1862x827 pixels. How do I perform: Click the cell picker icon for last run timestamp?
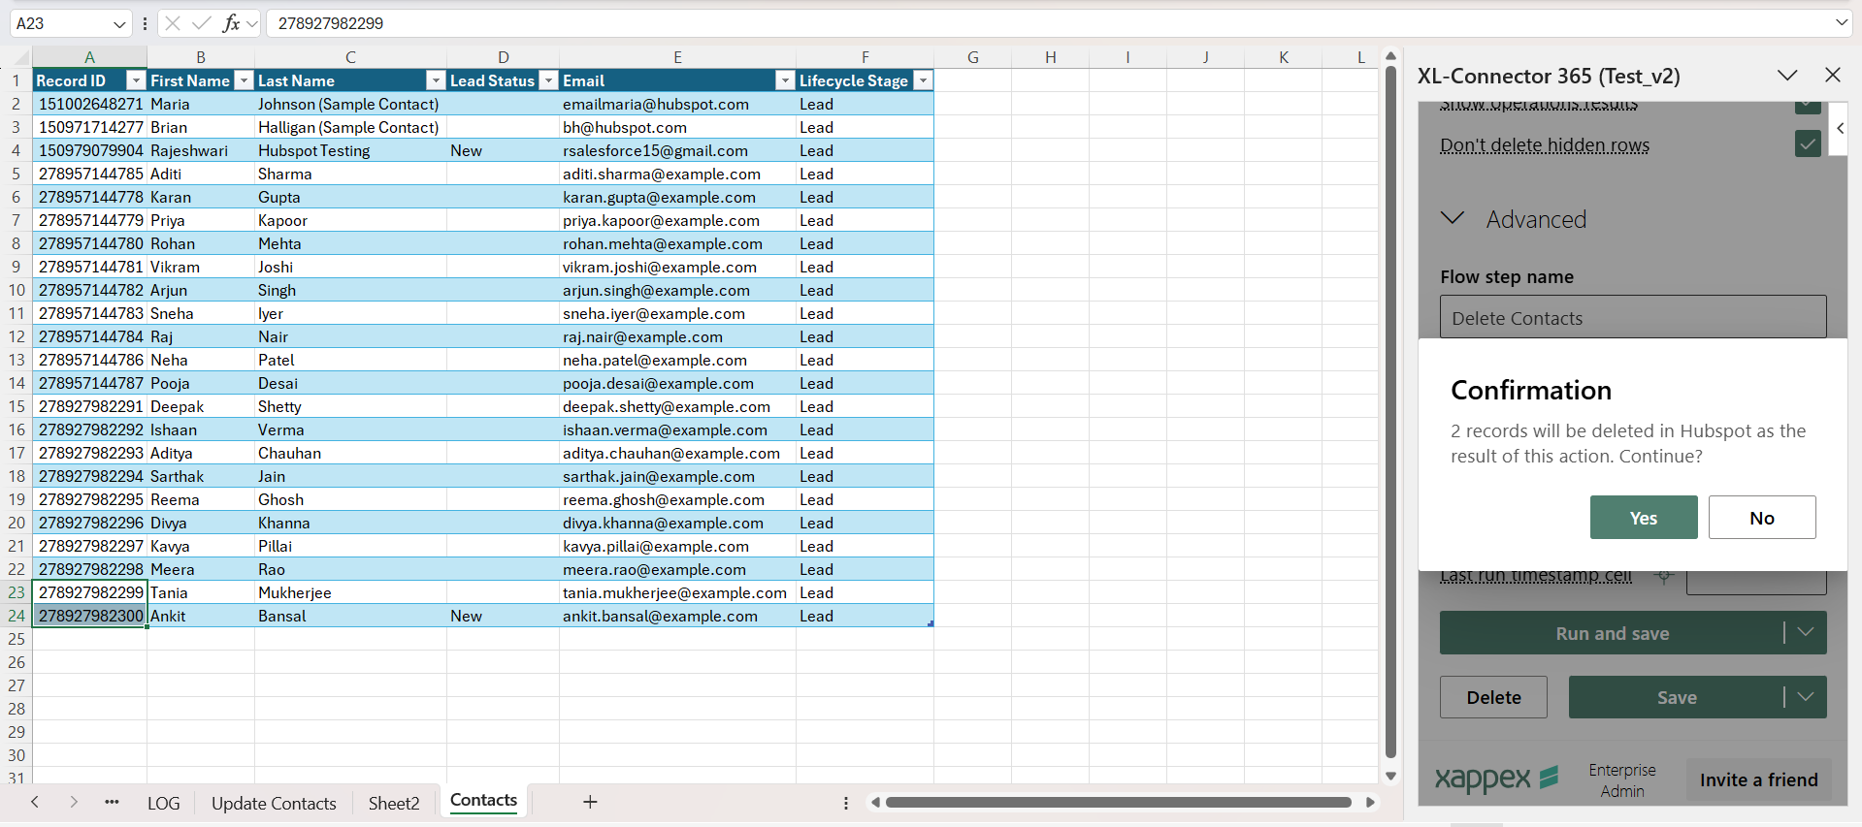1664,576
